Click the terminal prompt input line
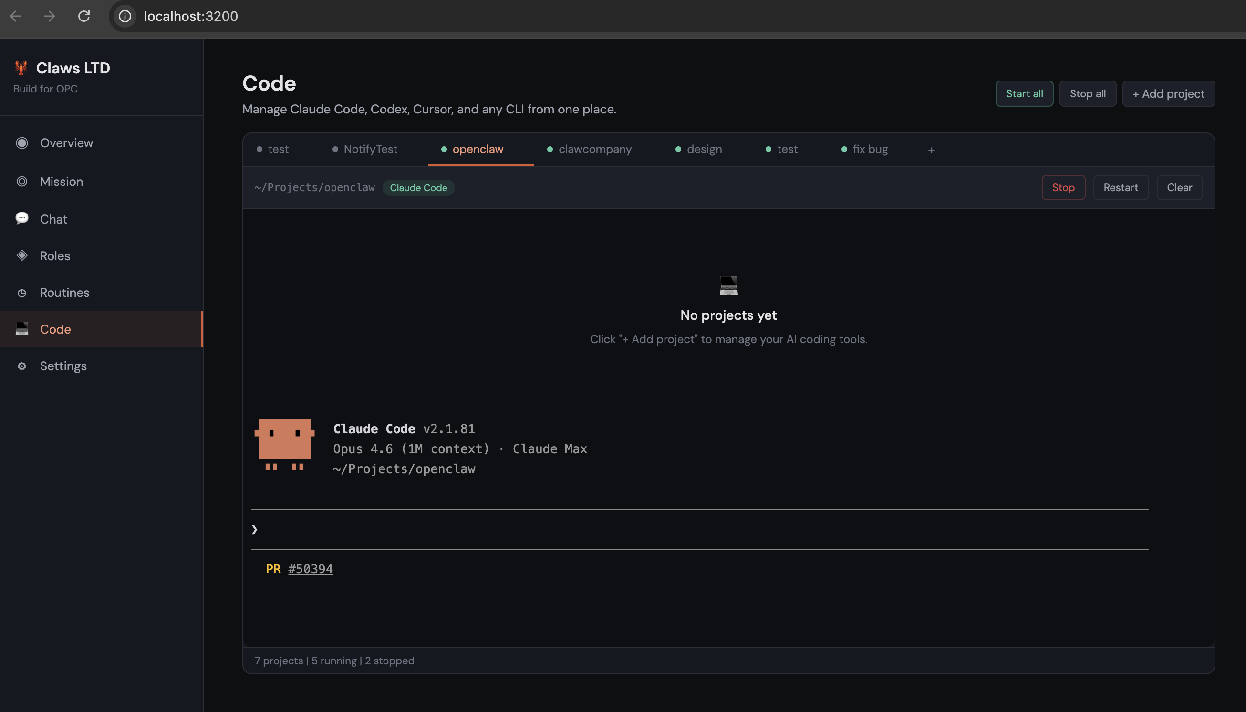The width and height of the screenshot is (1246, 712). click(x=699, y=529)
